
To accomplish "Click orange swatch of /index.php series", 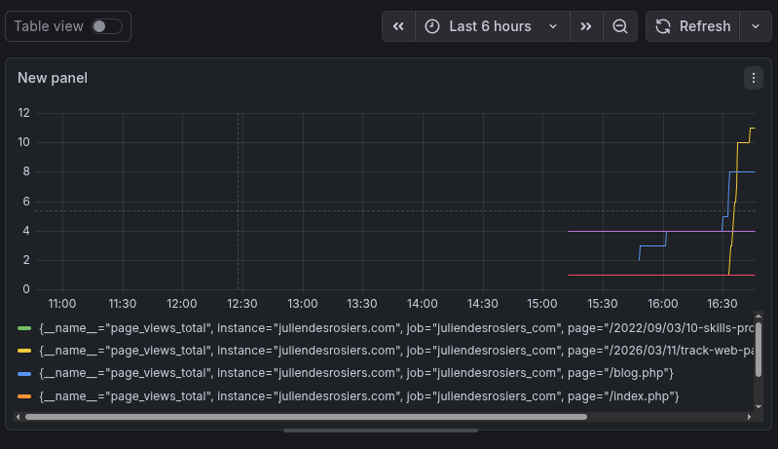I will (x=24, y=396).
